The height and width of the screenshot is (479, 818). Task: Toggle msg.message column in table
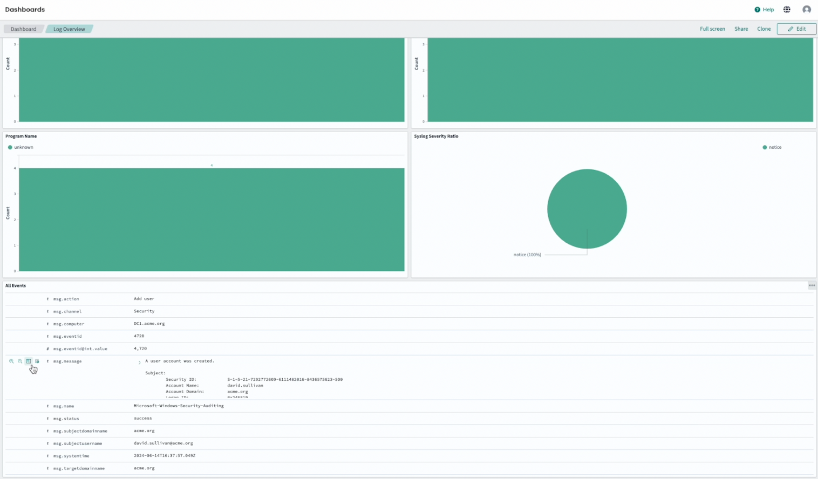pyautogui.click(x=29, y=361)
